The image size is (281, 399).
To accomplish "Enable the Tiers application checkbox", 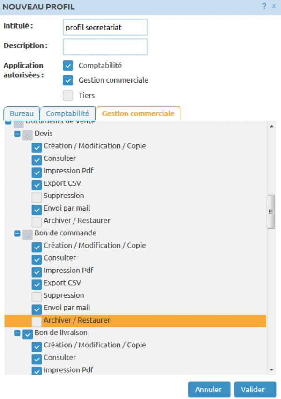I will pyautogui.click(x=68, y=96).
